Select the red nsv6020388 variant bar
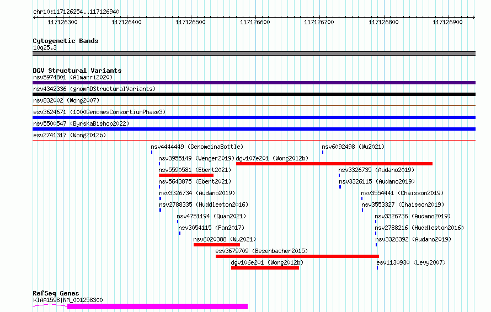 [217, 245]
